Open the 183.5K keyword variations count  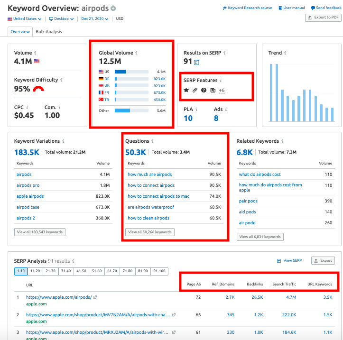coord(27,152)
